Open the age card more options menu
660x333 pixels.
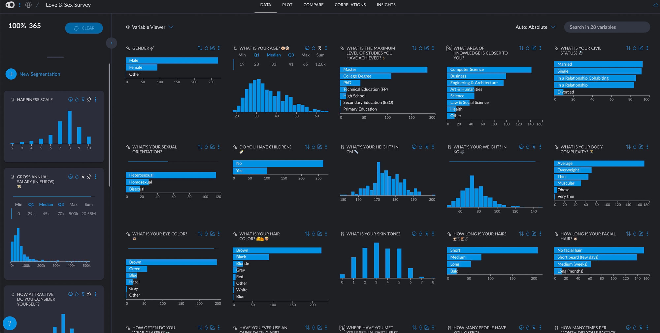coord(326,48)
